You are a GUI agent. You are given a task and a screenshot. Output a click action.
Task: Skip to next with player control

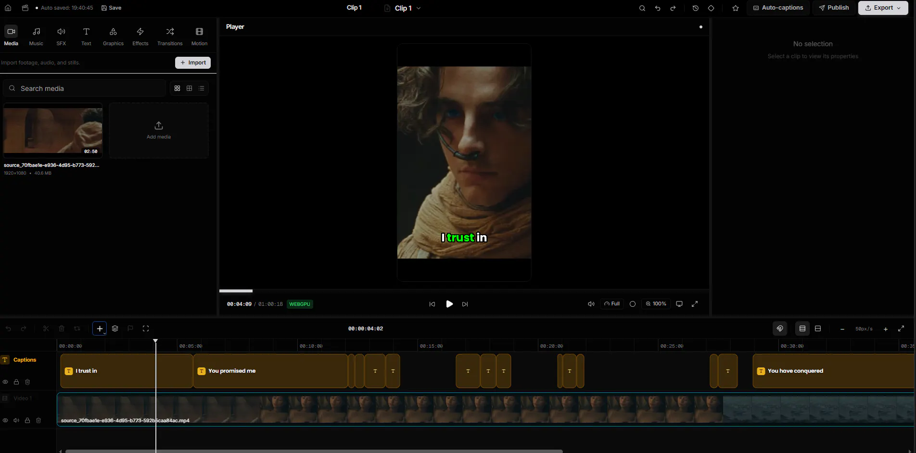465,304
